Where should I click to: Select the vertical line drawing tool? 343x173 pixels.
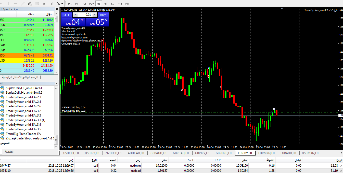8,4
